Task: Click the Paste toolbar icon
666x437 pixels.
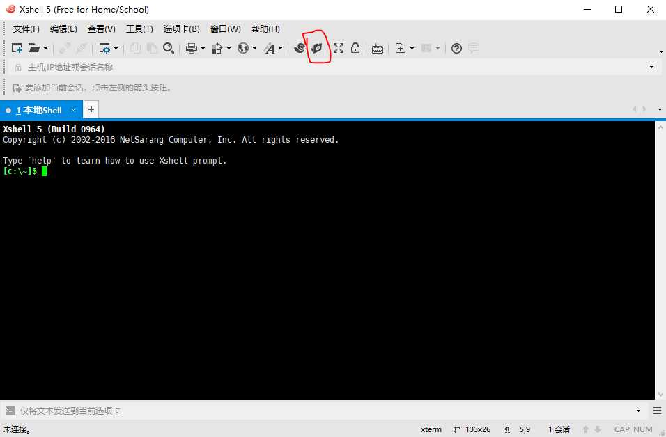Action: pyautogui.click(x=152, y=48)
